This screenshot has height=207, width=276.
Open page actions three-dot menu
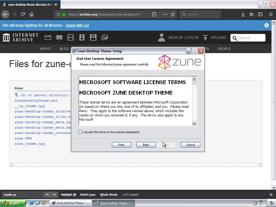point(165,14)
